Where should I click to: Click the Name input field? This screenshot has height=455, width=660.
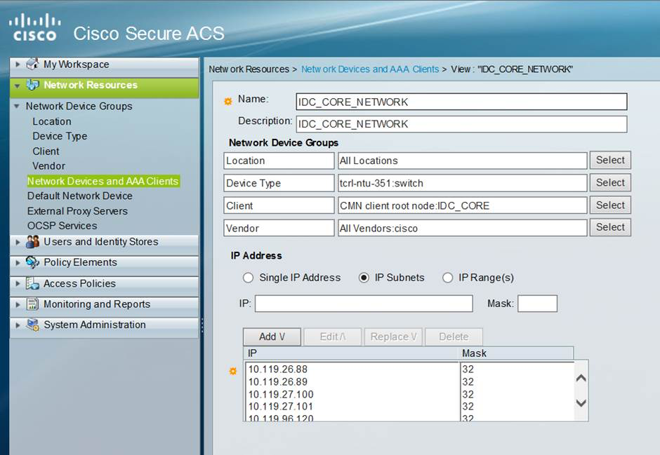point(461,102)
